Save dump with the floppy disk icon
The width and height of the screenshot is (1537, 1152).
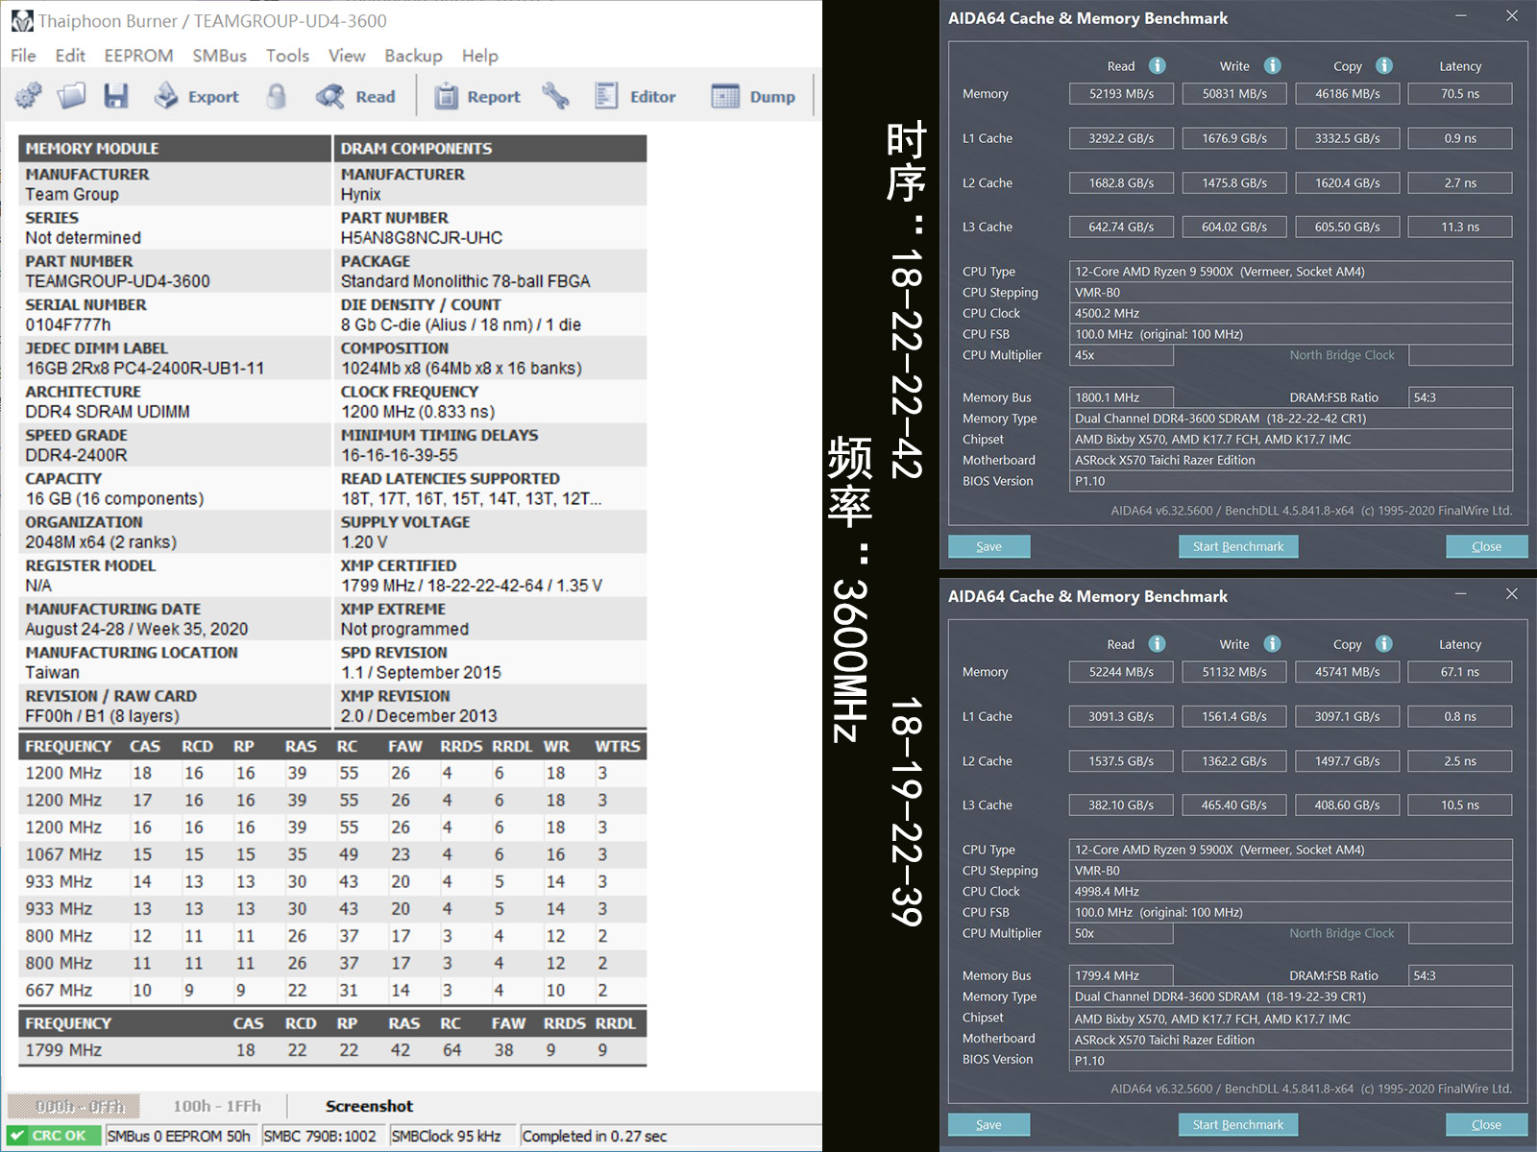(x=116, y=96)
